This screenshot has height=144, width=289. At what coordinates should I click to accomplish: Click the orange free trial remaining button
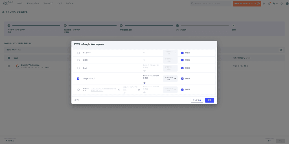(247, 3)
